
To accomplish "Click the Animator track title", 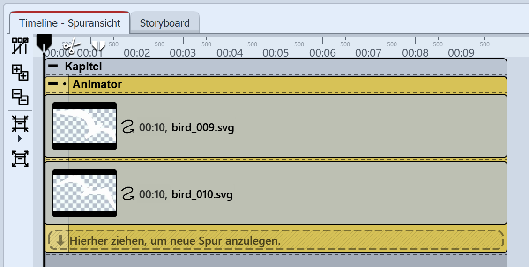I will [97, 85].
